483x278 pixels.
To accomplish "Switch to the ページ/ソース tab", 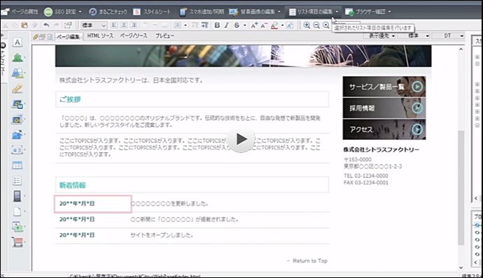I will tap(134, 36).
